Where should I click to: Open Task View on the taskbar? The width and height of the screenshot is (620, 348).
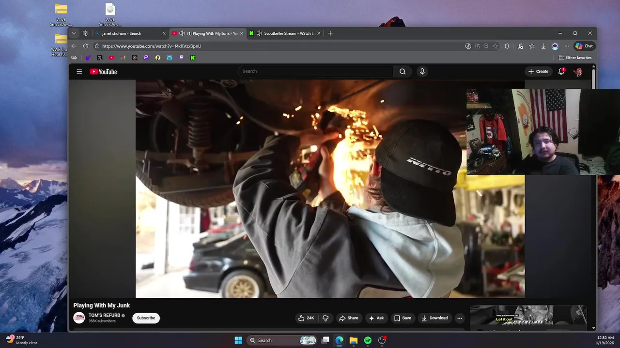(x=325, y=340)
